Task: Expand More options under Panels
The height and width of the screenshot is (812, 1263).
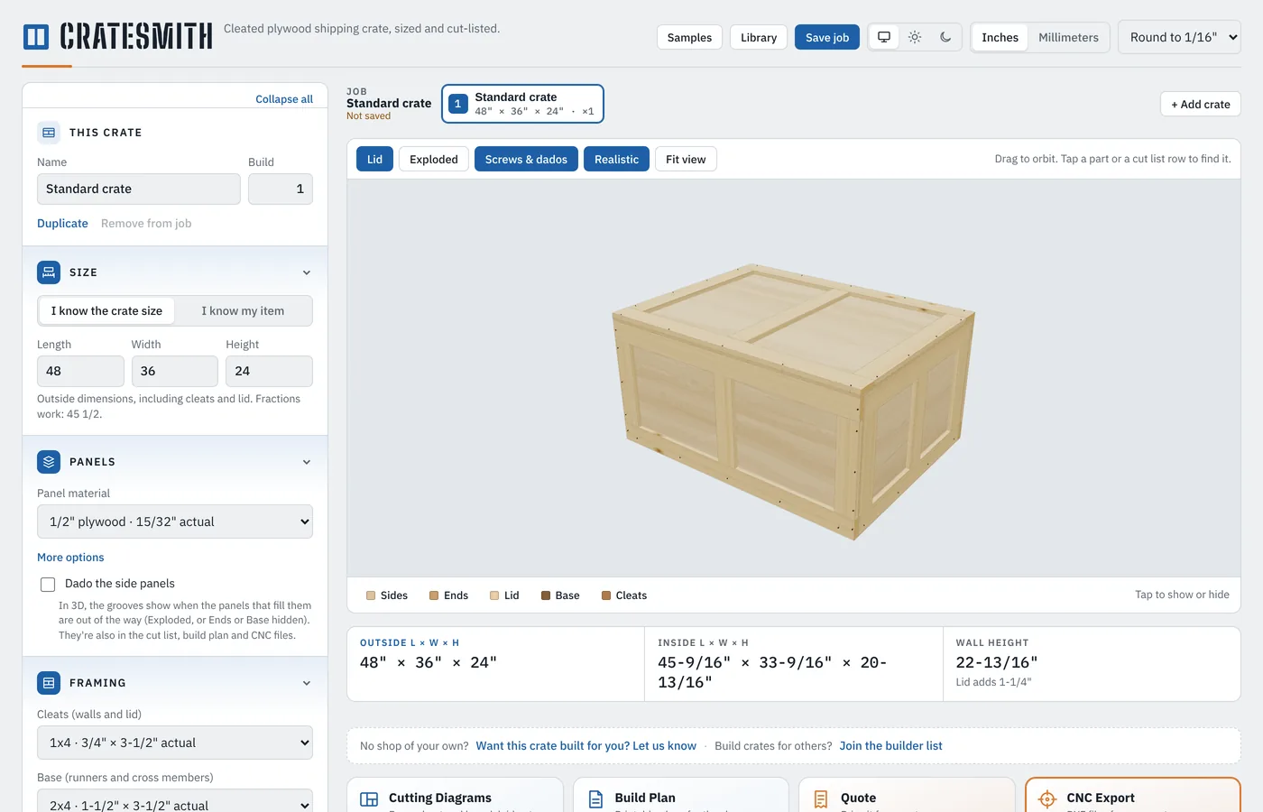Action: click(x=70, y=558)
